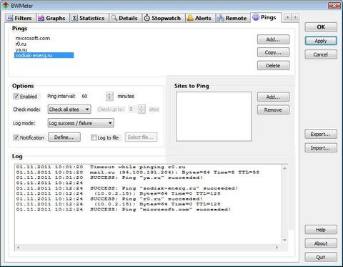Toggle the Notification checkbox
Image resolution: width=343 pixels, height=267 pixels.
[x=16, y=137]
